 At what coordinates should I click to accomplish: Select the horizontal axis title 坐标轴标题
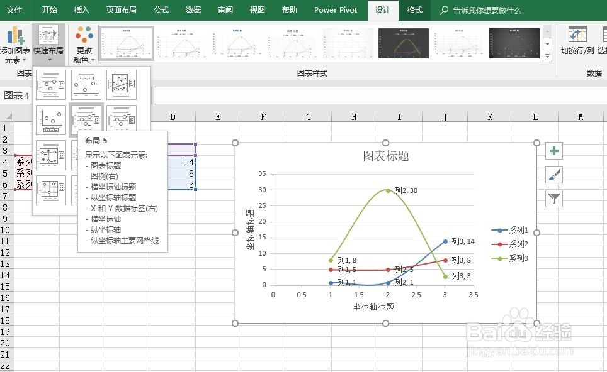click(x=373, y=307)
